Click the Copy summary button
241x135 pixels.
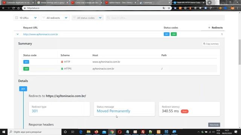coord(211,44)
